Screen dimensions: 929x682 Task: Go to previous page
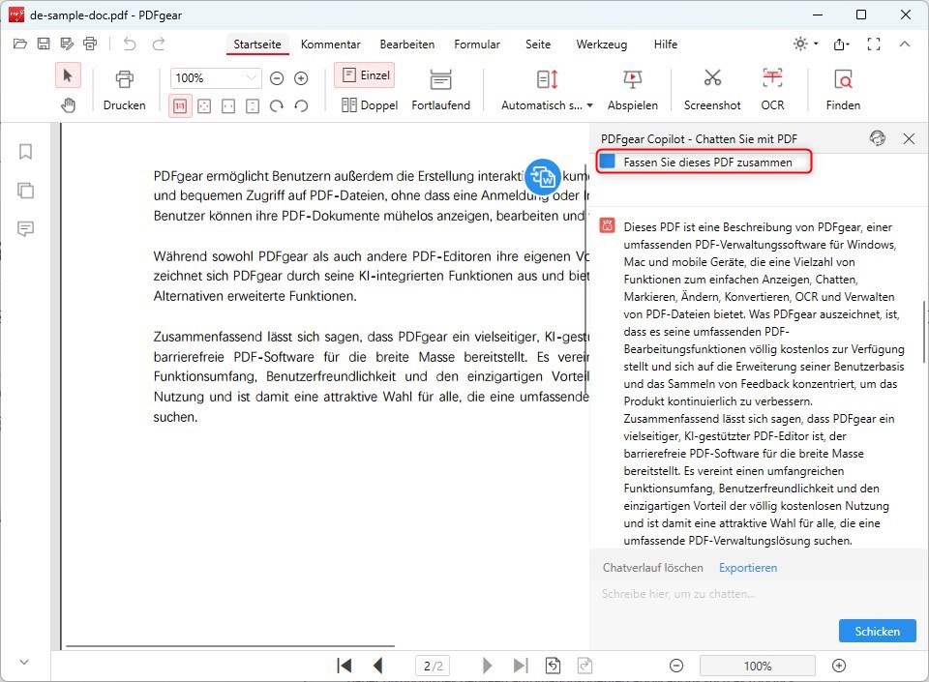click(x=378, y=666)
